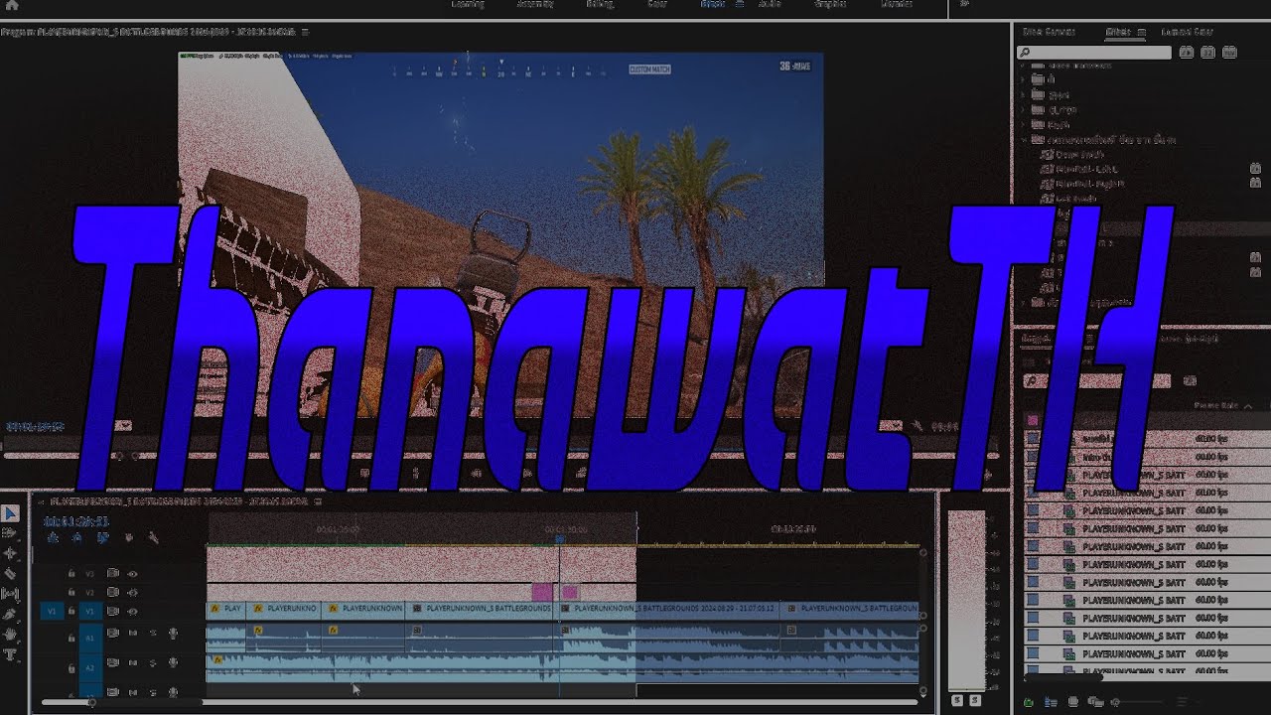Select the Type tool
Viewport: 1271px width, 715px height.
click(x=10, y=655)
